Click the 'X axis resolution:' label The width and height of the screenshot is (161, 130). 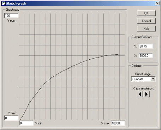tap(143, 88)
